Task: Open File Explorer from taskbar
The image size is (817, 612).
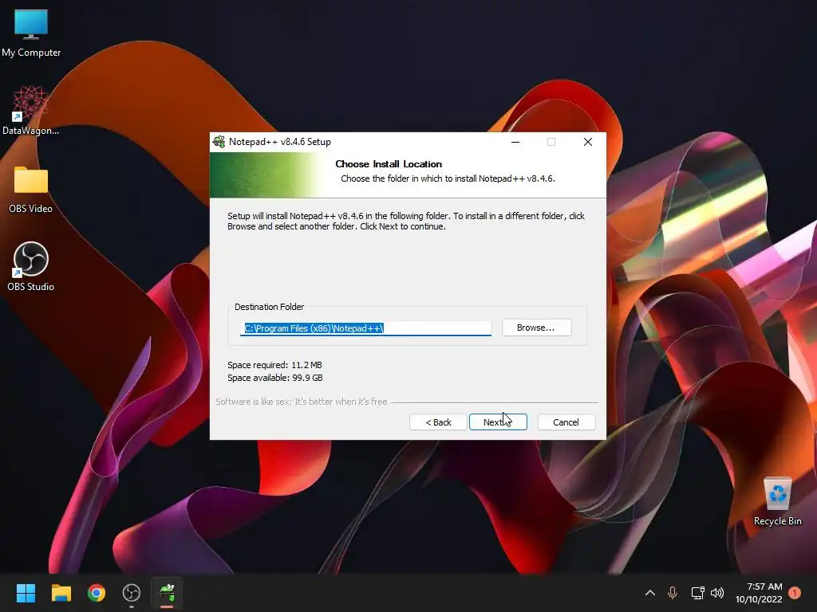Action: tap(61, 593)
